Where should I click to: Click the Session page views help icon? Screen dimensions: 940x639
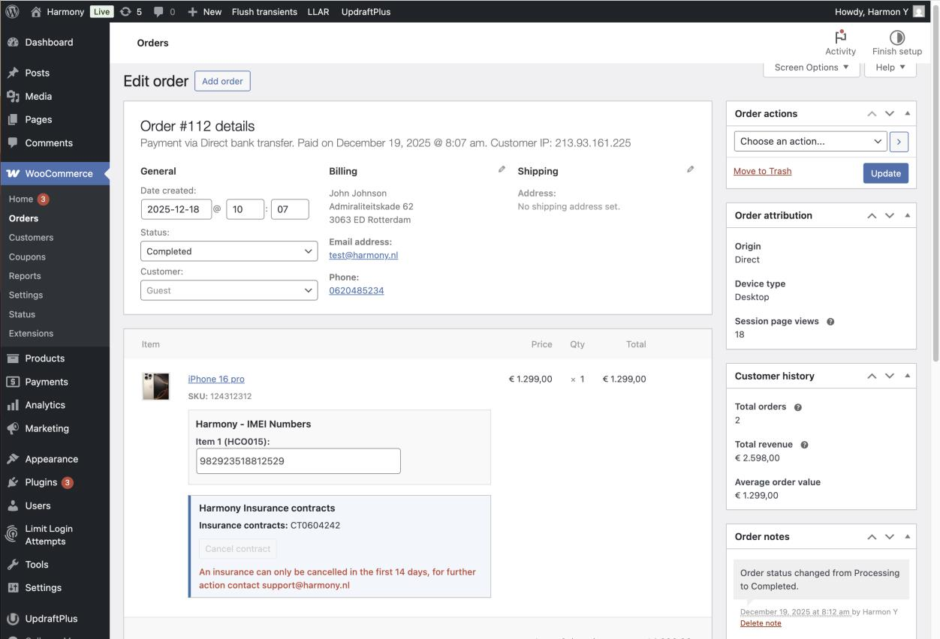pos(830,322)
